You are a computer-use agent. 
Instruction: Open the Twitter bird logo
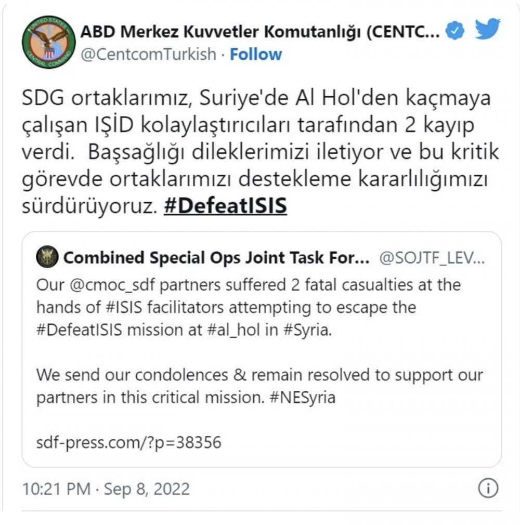point(488,29)
